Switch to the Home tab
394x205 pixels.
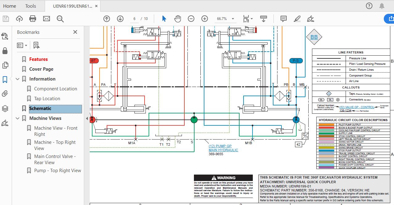pos(10,6)
